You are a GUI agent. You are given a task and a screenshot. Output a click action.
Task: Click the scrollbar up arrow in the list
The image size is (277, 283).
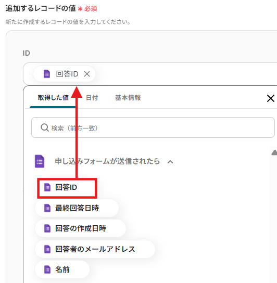(x=274, y=152)
